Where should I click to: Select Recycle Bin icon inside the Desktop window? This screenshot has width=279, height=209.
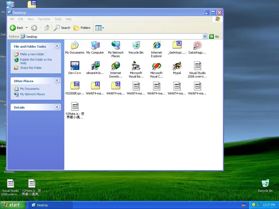pos(136,45)
